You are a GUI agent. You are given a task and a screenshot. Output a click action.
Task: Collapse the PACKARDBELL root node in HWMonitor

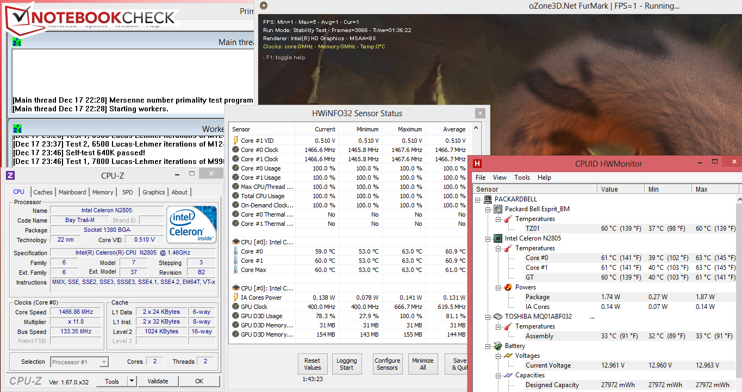[x=478, y=199]
